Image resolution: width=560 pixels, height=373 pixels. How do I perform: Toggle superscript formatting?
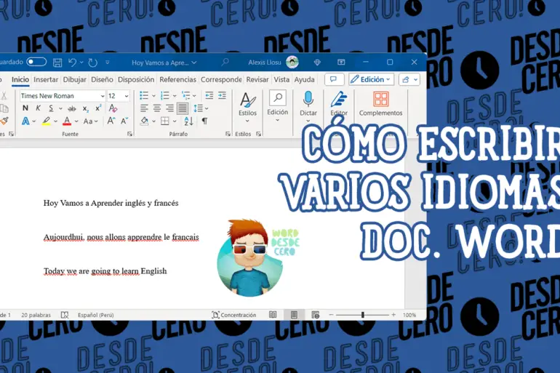(98, 108)
